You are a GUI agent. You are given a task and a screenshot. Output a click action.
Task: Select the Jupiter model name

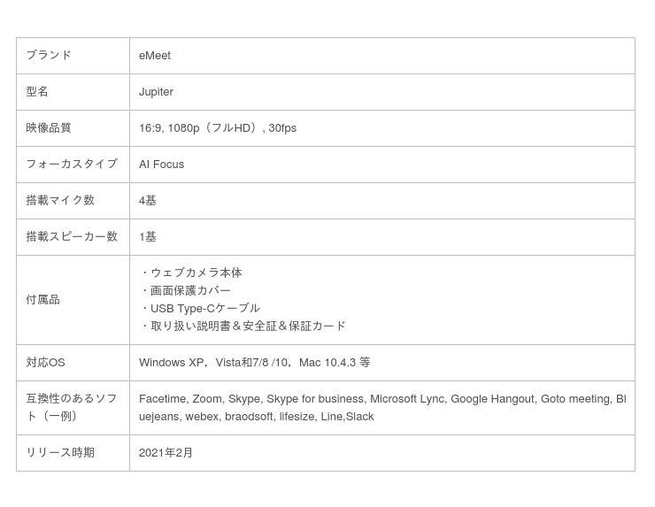click(156, 92)
